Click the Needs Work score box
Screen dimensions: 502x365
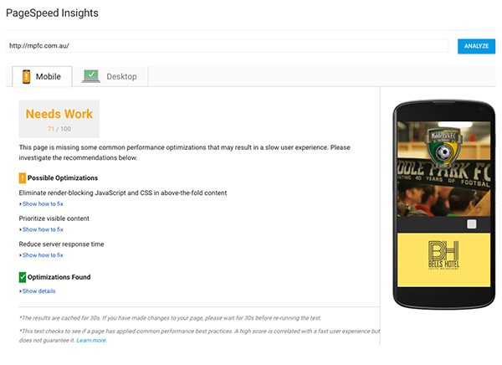click(x=59, y=119)
